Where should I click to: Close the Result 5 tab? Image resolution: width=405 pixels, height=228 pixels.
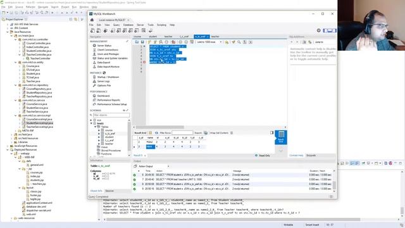(145, 155)
